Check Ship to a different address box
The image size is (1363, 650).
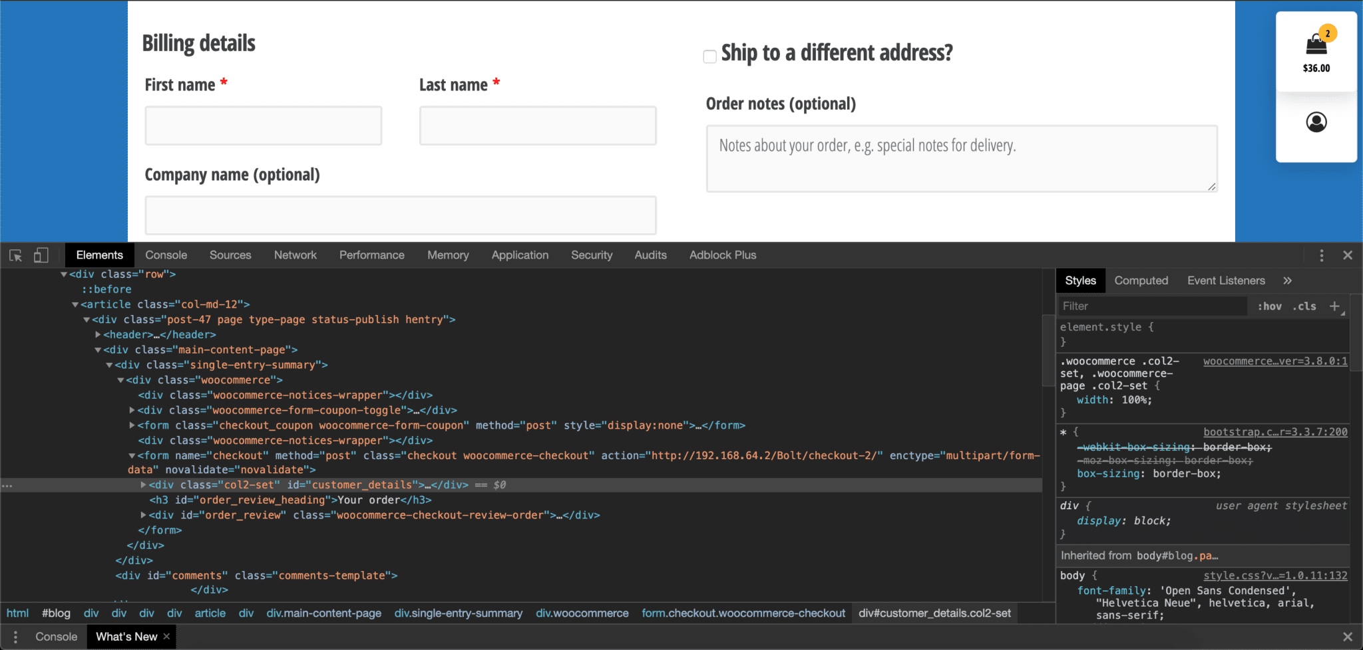tap(710, 56)
